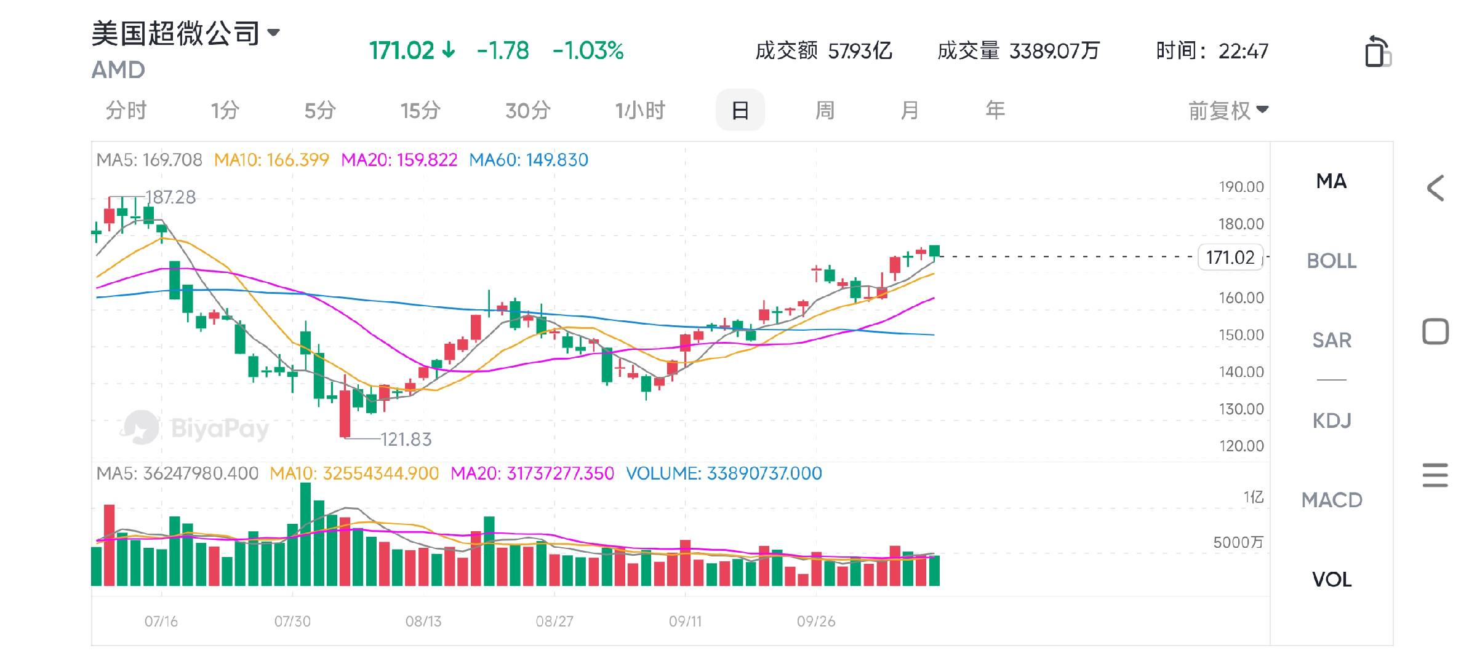Select the 15分 interval tab
Image resolution: width=1477 pixels, height=664 pixels.
pos(420,111)
